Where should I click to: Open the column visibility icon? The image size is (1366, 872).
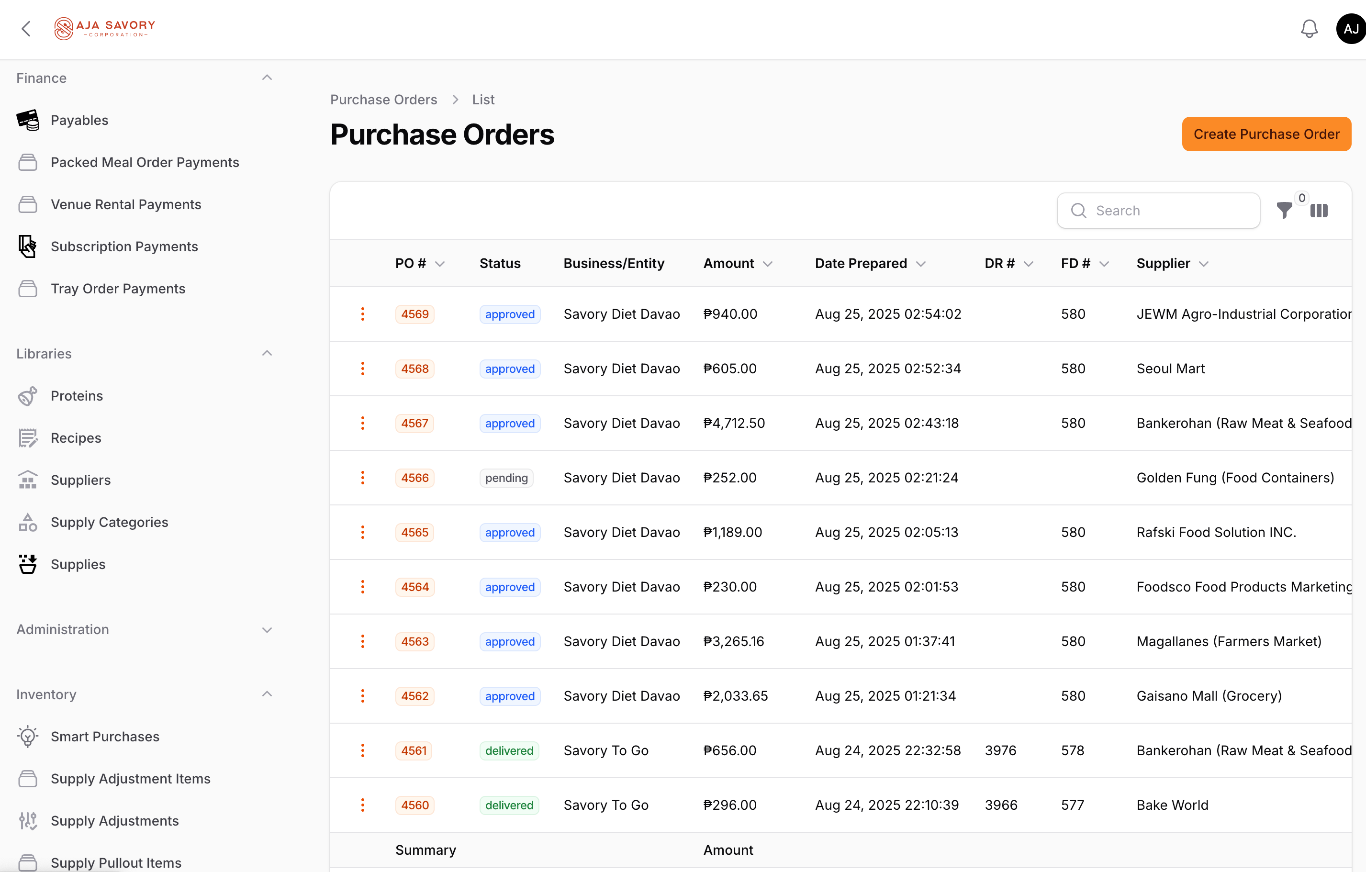click(1320, 211)
